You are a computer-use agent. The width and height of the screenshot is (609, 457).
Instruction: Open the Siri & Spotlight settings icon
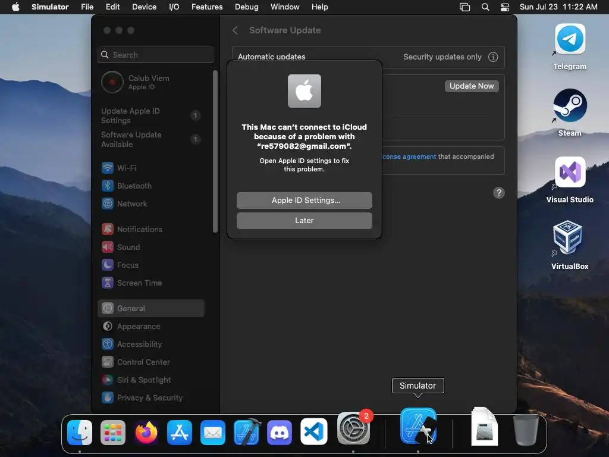coord(108,380)
